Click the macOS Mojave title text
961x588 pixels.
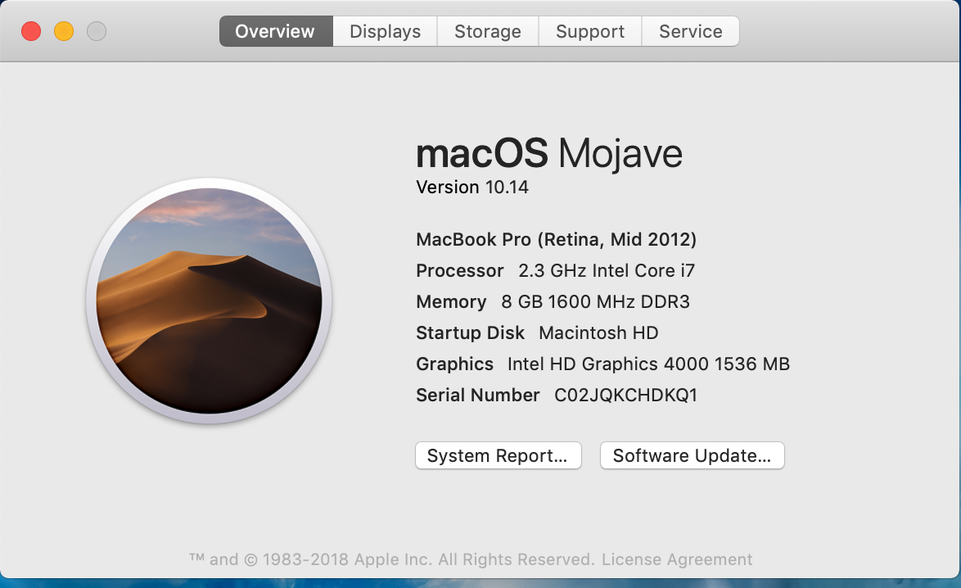pyautogui.click(x=548, y=153)
